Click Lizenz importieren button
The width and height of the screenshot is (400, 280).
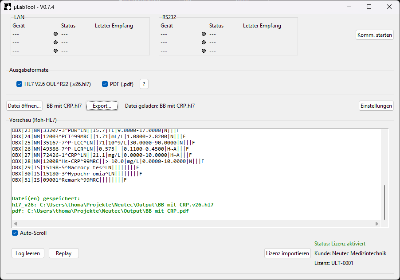pos(287,253)
